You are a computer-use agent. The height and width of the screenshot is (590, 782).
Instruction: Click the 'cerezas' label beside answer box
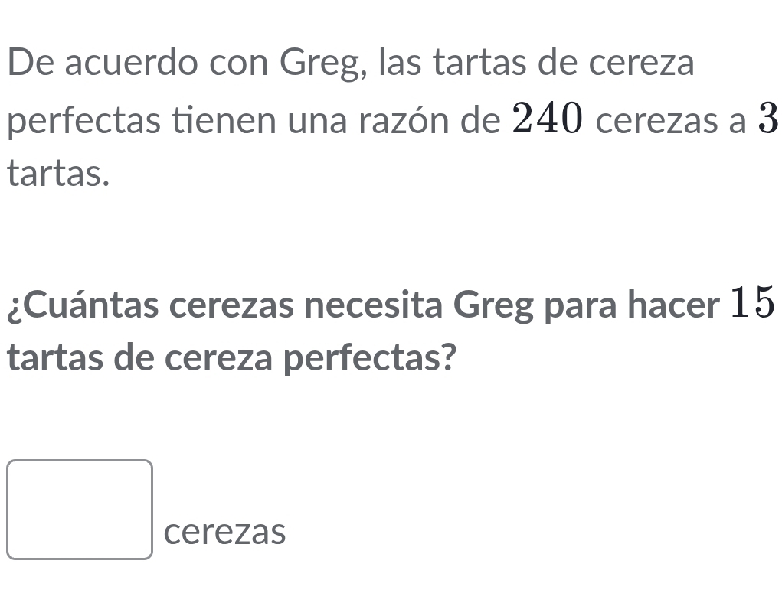coord(224,532)
